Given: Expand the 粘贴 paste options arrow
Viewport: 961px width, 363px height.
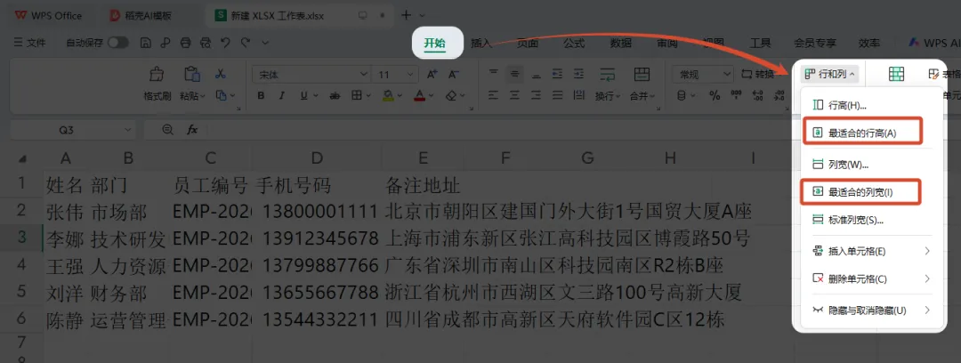Looking at the screenshot, I should pos(203,96).
